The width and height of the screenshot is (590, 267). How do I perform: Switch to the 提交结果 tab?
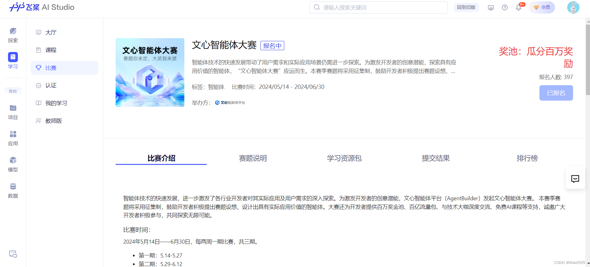436,158
